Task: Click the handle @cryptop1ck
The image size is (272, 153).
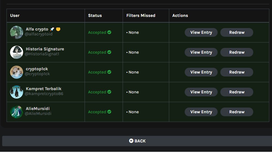Action: point(38,74)
